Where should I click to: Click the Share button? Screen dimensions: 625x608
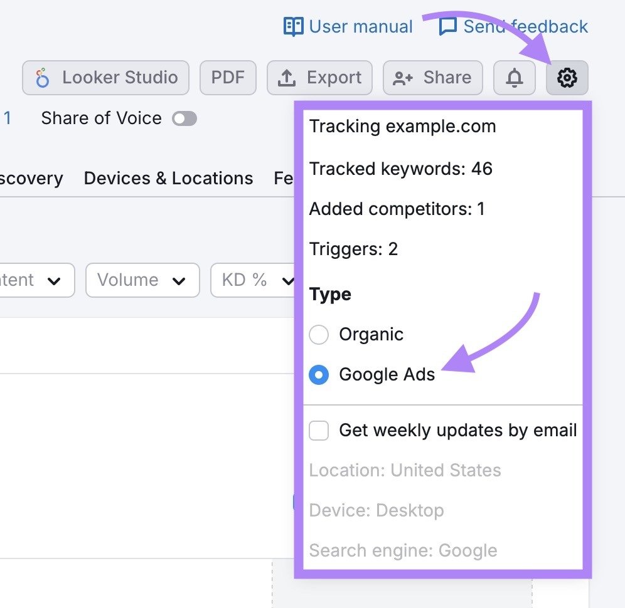pos(432,78)
